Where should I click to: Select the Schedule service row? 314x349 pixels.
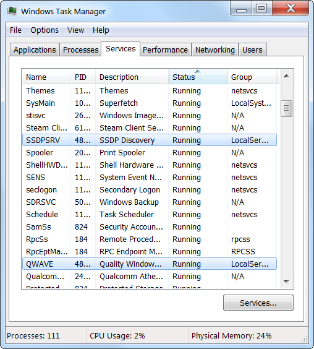pyautogui.click(x=150, y=214)
